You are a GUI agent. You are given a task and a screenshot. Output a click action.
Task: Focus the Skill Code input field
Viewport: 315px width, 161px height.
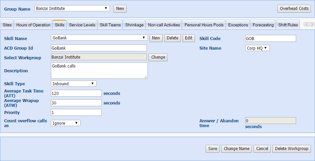point(270,38)
